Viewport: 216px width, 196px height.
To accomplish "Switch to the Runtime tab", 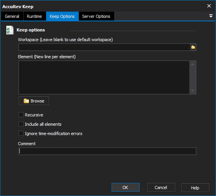I will 34,16.
